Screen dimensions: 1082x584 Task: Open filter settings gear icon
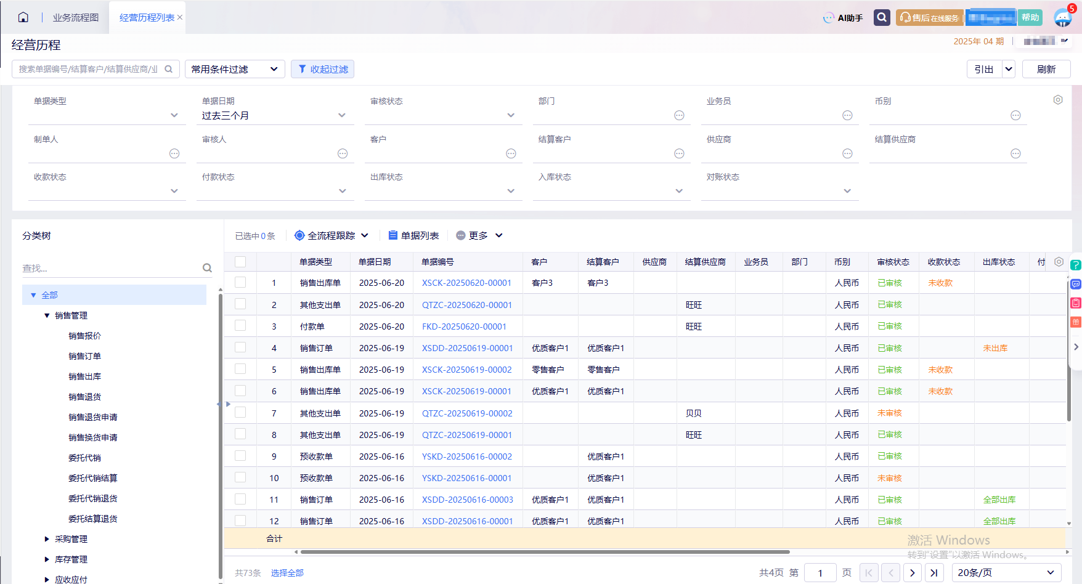[1058, 100]
